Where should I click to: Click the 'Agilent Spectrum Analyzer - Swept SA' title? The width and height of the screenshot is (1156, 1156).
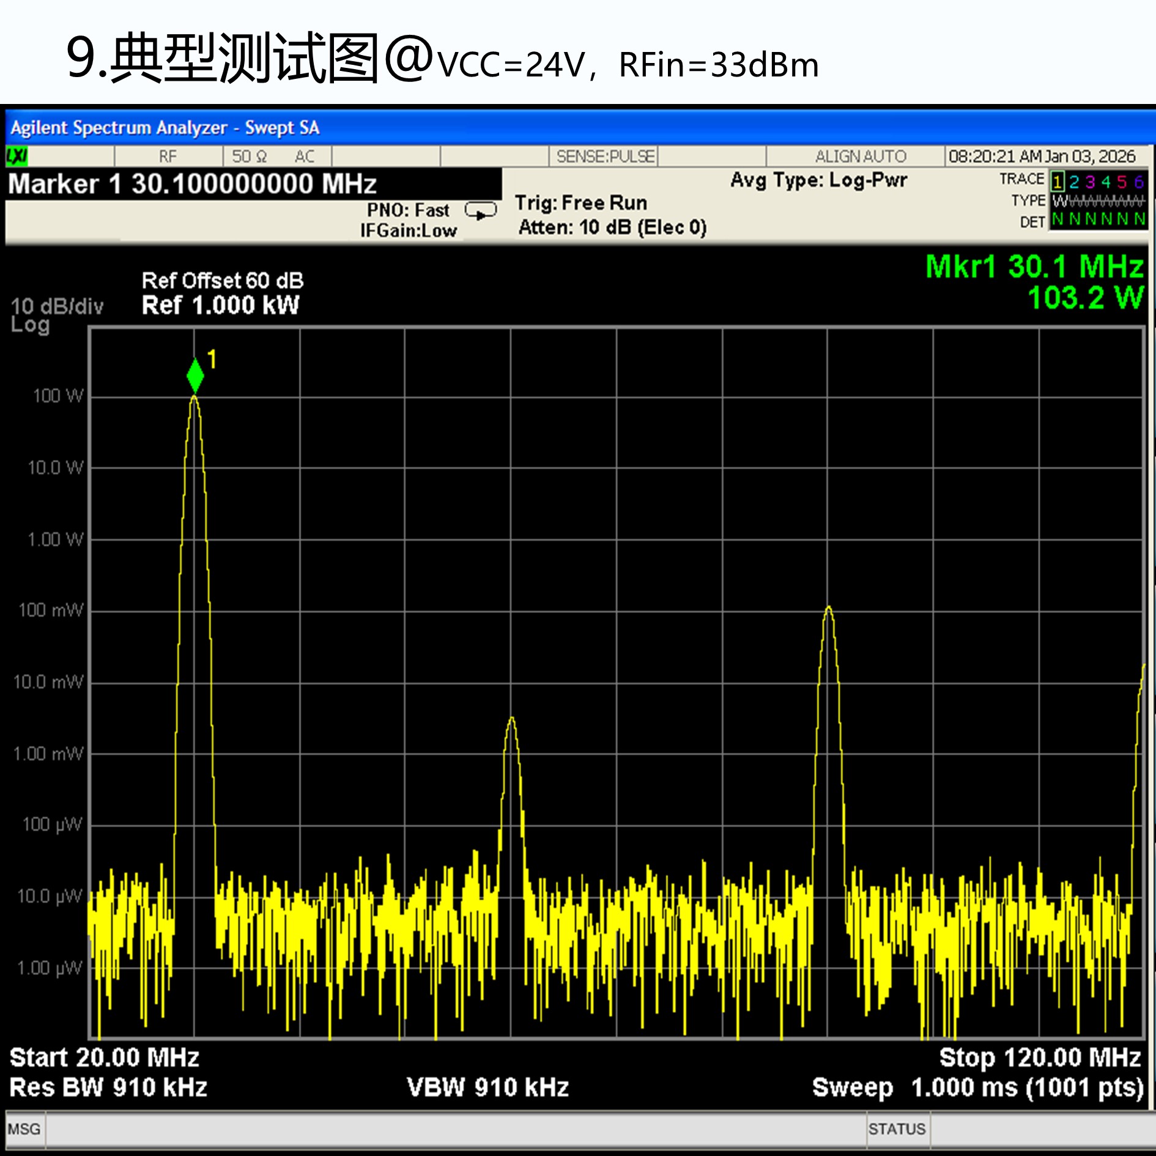[x=165, y=128]
